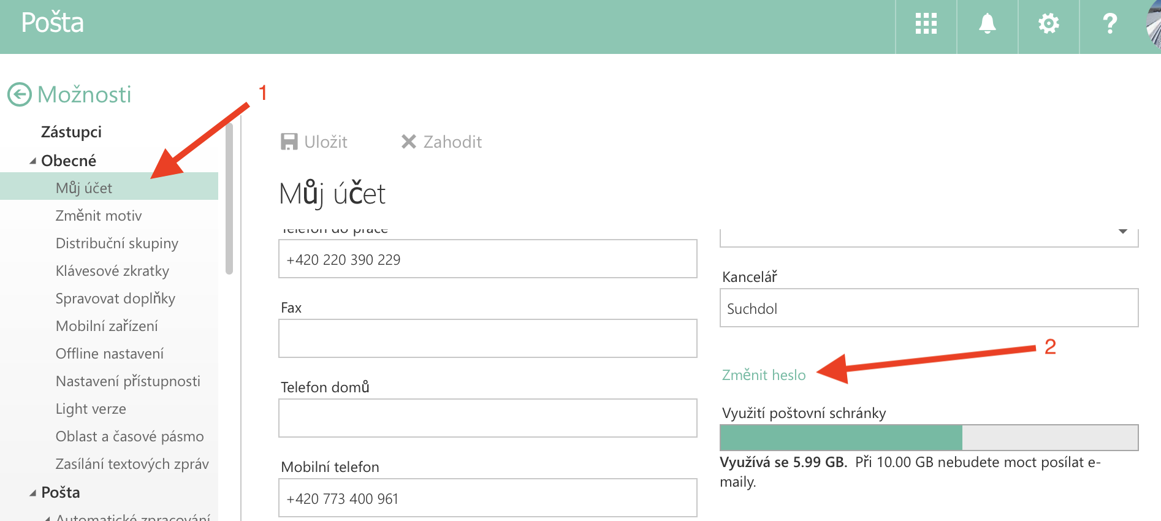
Task: Open settings gear icon
Action: tap(1048, 24)
